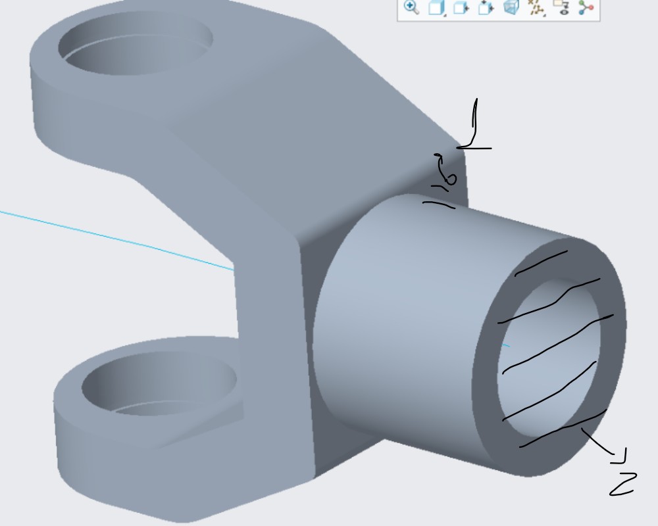Click the Zoom In magnifier icon
This screenshot has height=526, width=658.
[x=411, y=7]
